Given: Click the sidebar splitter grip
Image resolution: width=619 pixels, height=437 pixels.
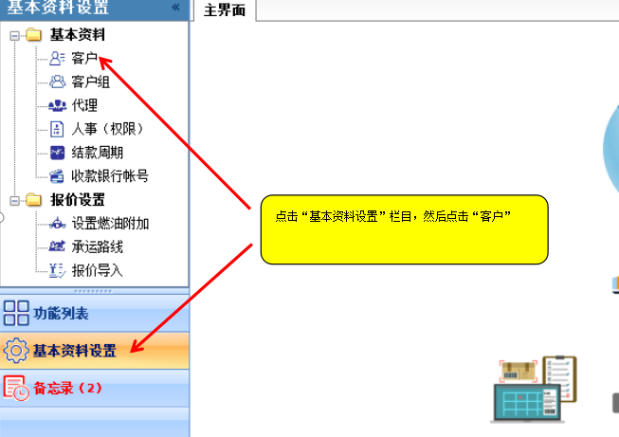Looking at the screenshot, I should [94, 290].
